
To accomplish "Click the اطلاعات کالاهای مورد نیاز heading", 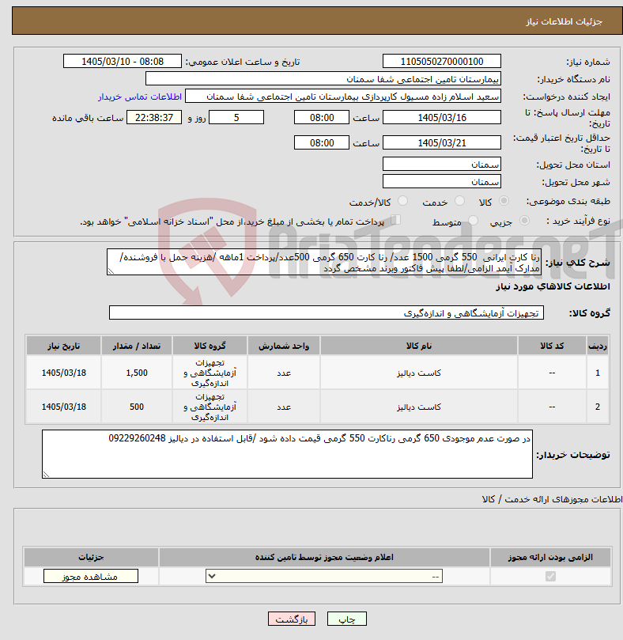I will pyautogui.click(x=553, y=286).
